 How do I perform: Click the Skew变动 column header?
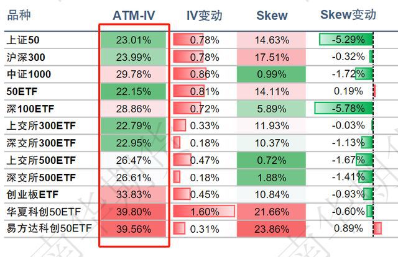(348, 15)
